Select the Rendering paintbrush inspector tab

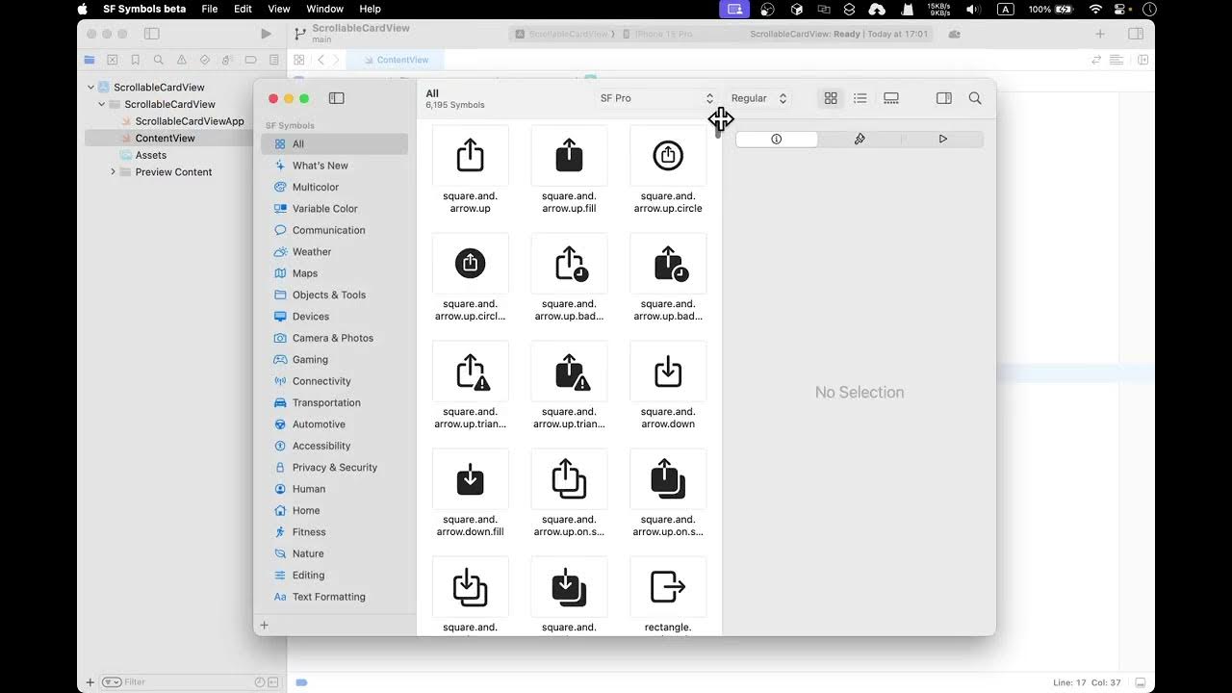point(860,139)
